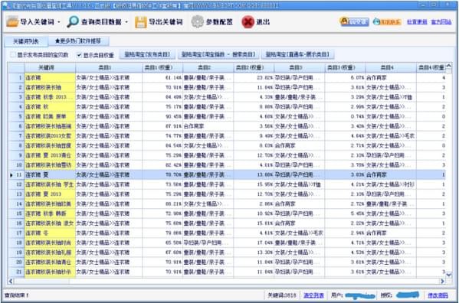Click the horizontal scrollbar left arrow

pos(11,281)
